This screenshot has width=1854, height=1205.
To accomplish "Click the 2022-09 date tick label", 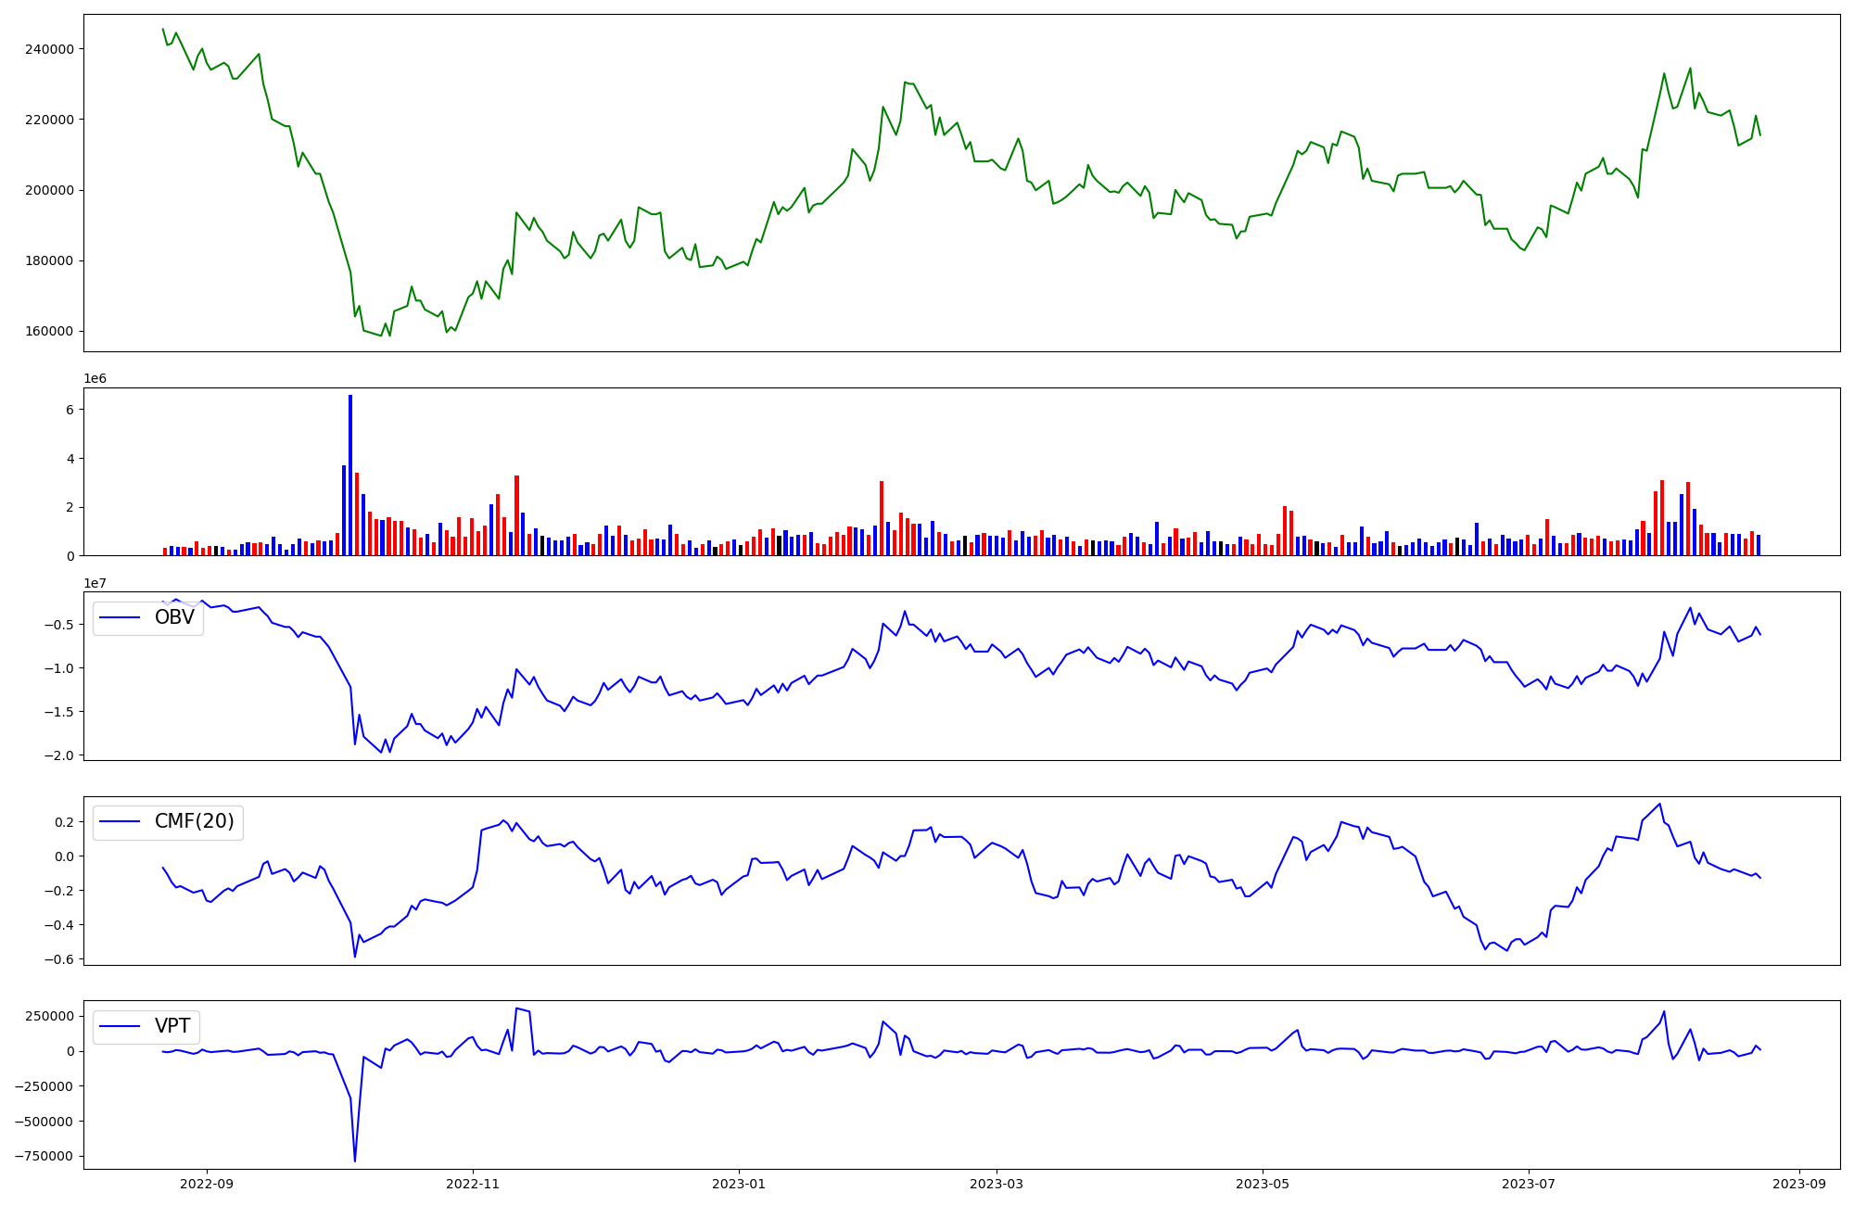I will coord(207,1184).
